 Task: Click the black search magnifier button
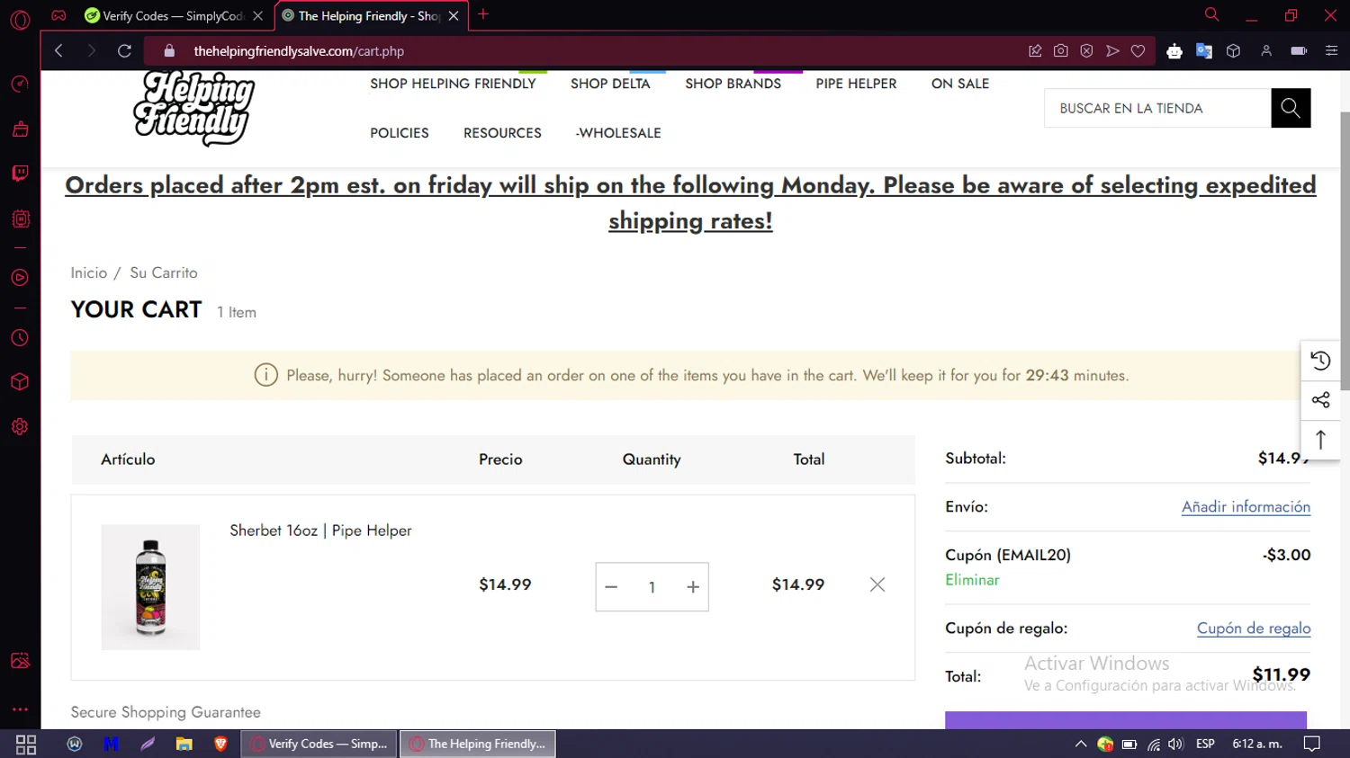click(x=1291, y=108)
